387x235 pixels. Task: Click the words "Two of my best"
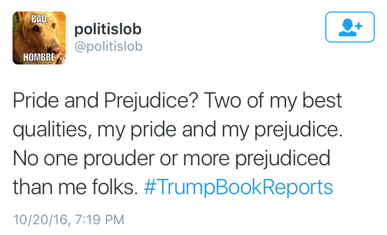click(273, 101)
